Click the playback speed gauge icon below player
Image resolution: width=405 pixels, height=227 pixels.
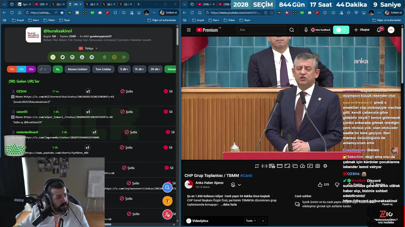(302, 166)
